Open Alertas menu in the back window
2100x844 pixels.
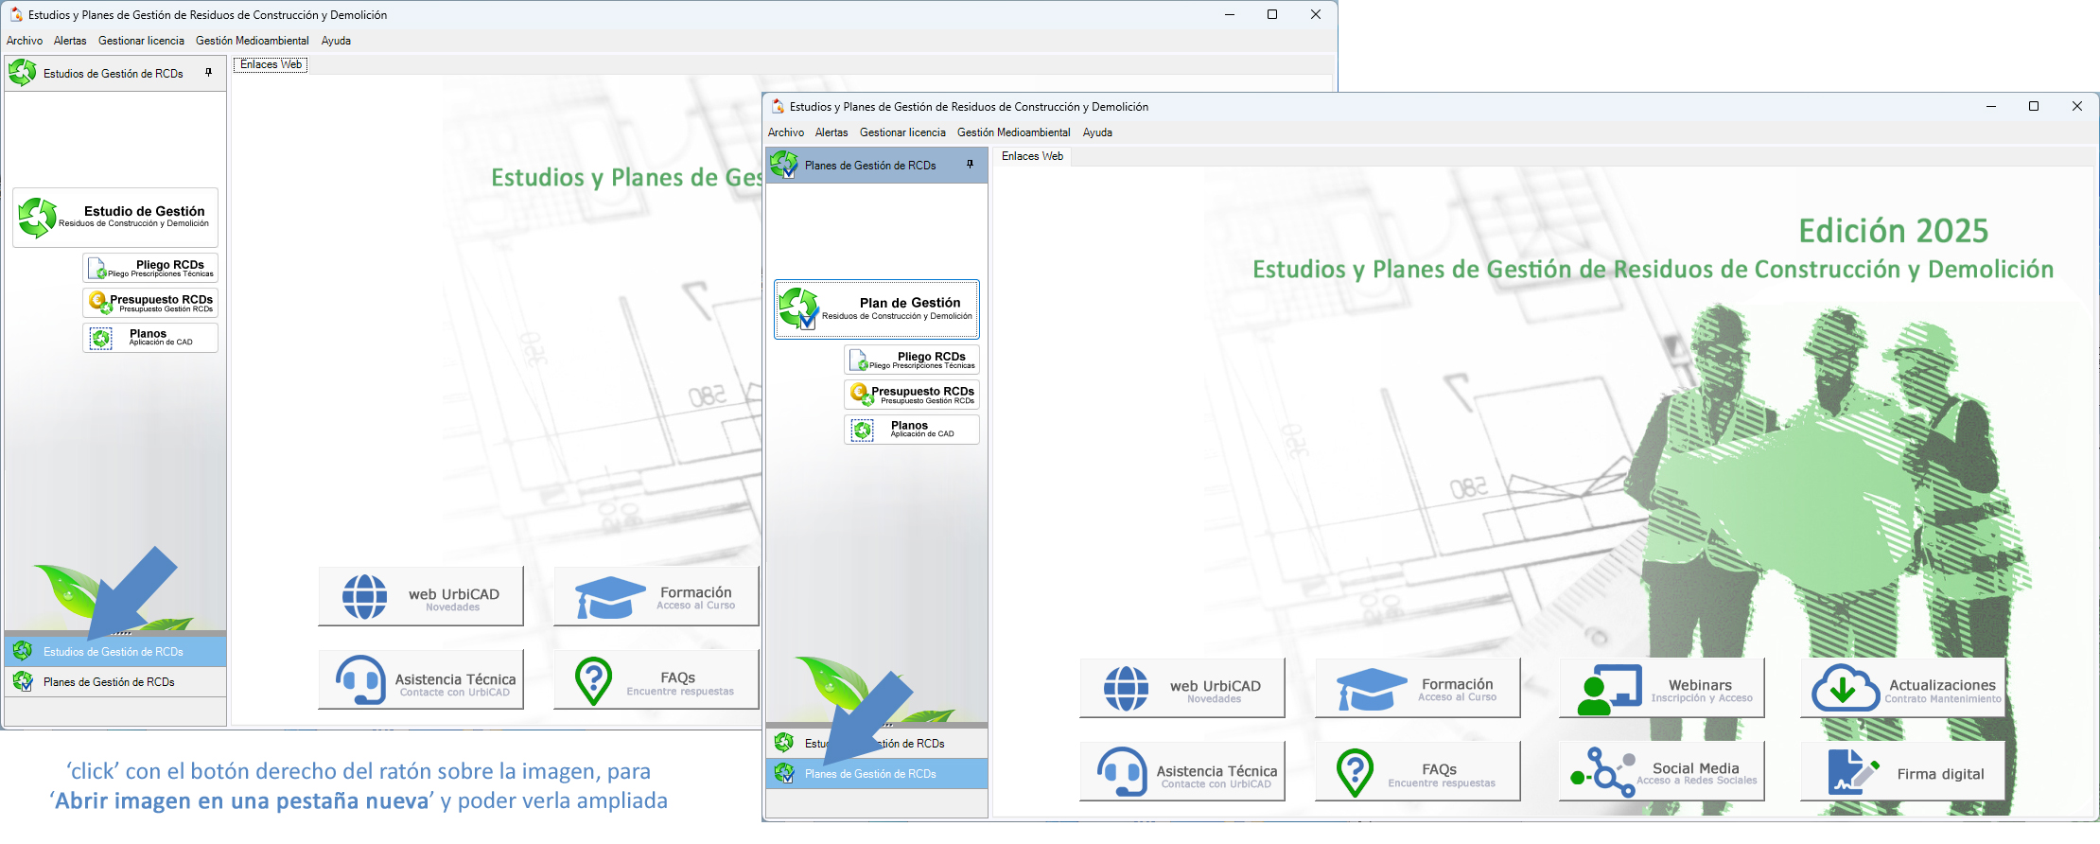click(x=70, y=41)
